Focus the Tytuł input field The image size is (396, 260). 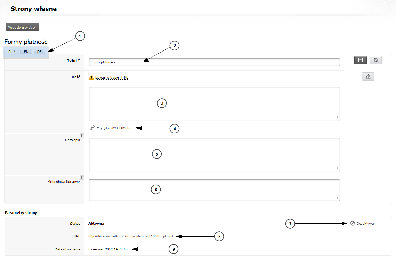point(214,62)
